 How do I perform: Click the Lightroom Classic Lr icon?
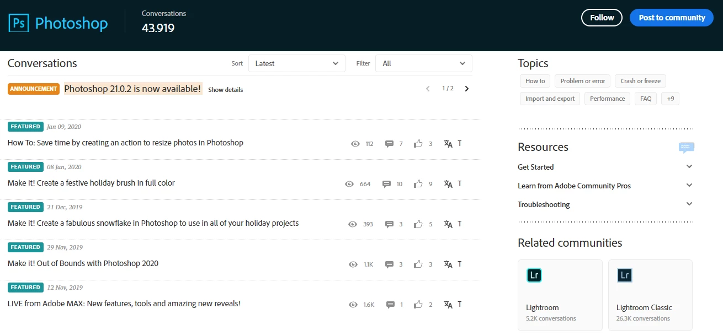(625, 275)
